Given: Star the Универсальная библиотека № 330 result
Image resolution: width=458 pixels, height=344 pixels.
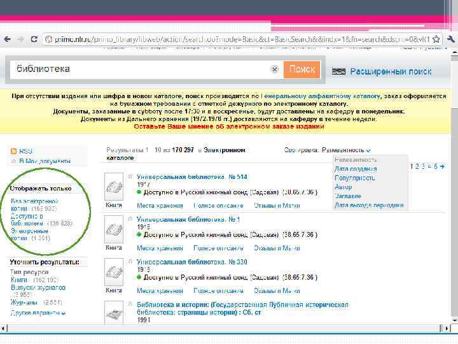Looking at the screenshot, I should click(x=130, y=262).
